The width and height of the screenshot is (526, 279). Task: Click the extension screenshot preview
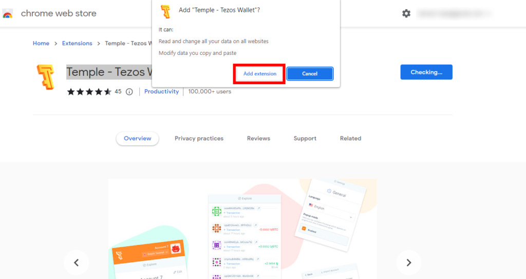click(242, 229)
